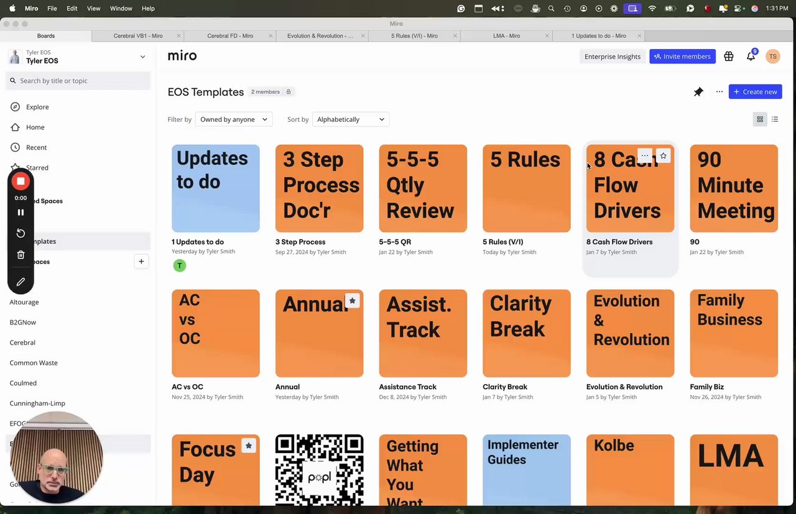Star the 8 Cash Flow Drivers board
The width and height of the screenshot is (796, 514).
[664, 156]
